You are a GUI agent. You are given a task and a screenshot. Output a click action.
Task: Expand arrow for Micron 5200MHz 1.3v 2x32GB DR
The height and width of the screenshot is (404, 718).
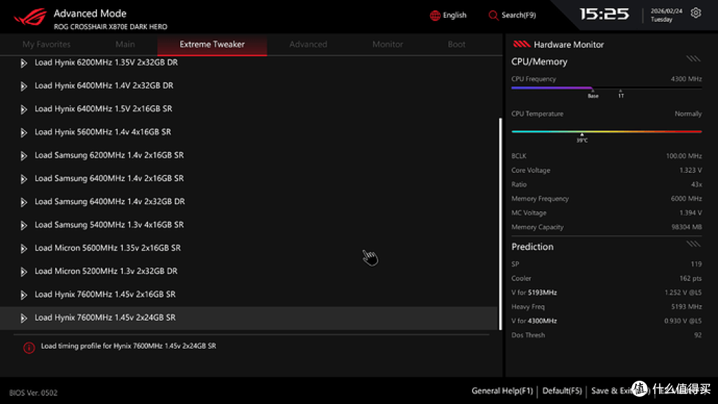point(24,272)
